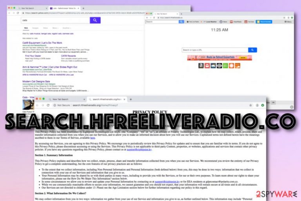The height and width of the screenshot is (201, 301).
Task: Open Cat Equipment Let's Do The Work result
Action: pos(42,43)
